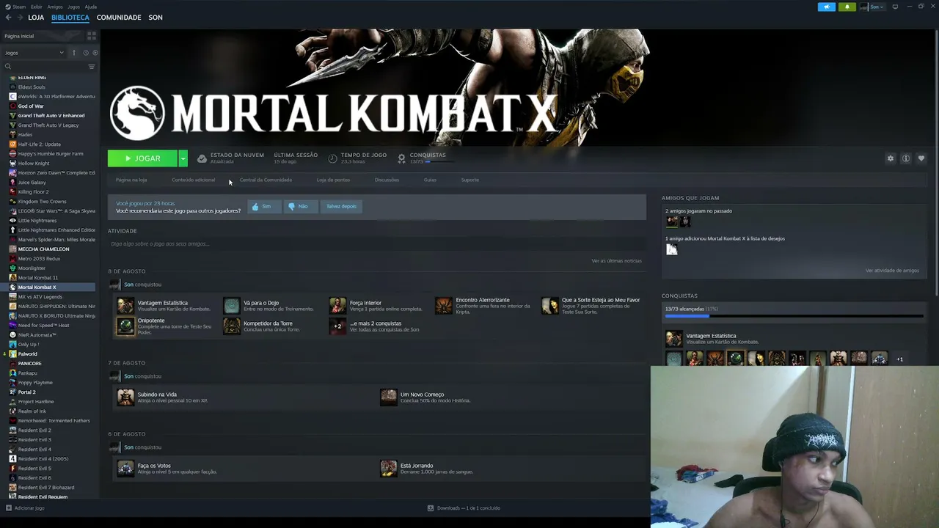Click the Conquistas gear-star icon
This screenshot has height=528, width=939.
click(x=401, y=158)
